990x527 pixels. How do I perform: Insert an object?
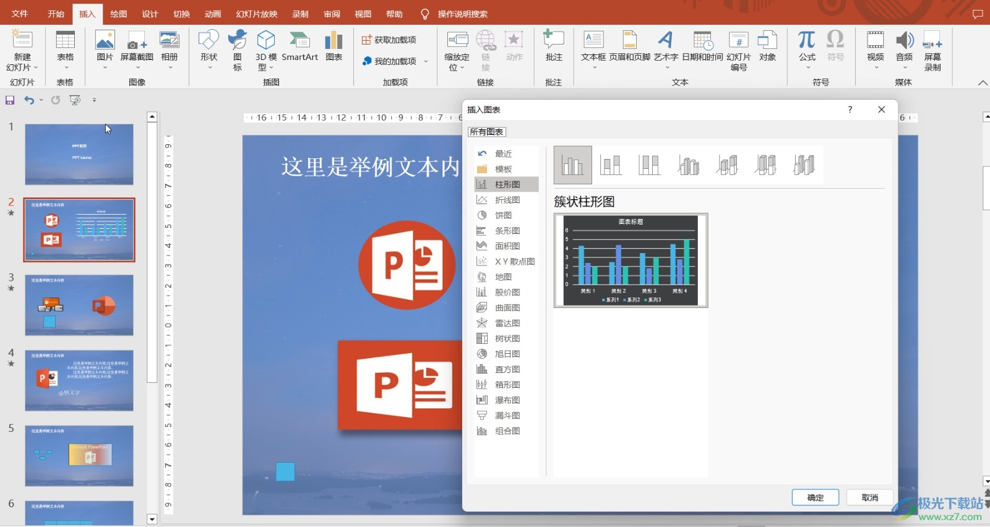767,47
